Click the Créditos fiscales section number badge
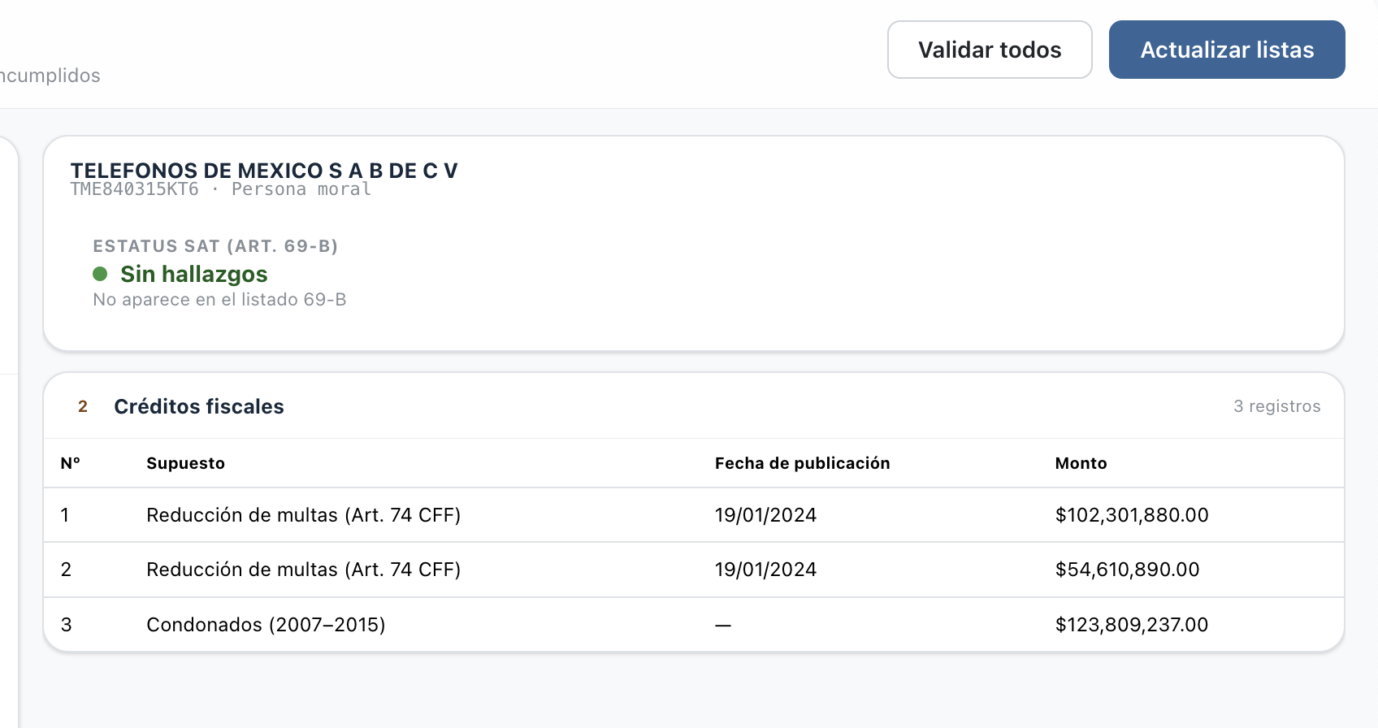This screenshot has width=1378, height=728. tap(83, 406)
